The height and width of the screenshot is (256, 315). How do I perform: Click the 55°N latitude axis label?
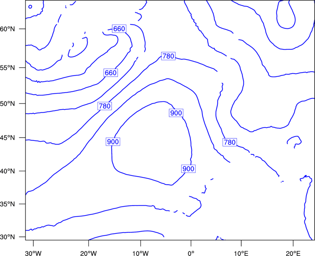(x=7, y=68)
